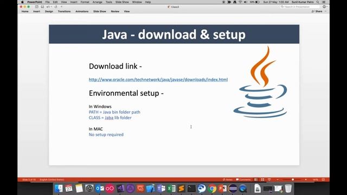Select the Java coffee cup logo image
Screen dimensions: 347x195
[x=260, y=82]
